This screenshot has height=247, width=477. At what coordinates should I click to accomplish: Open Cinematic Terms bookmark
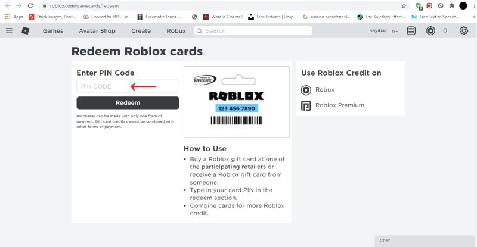click(160, 17)
